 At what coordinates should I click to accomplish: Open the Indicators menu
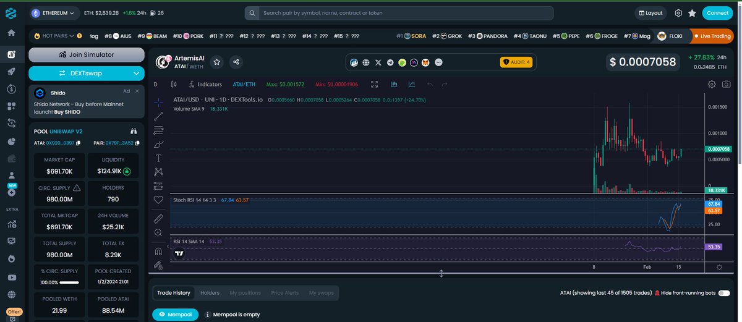(x=205, y=84)
